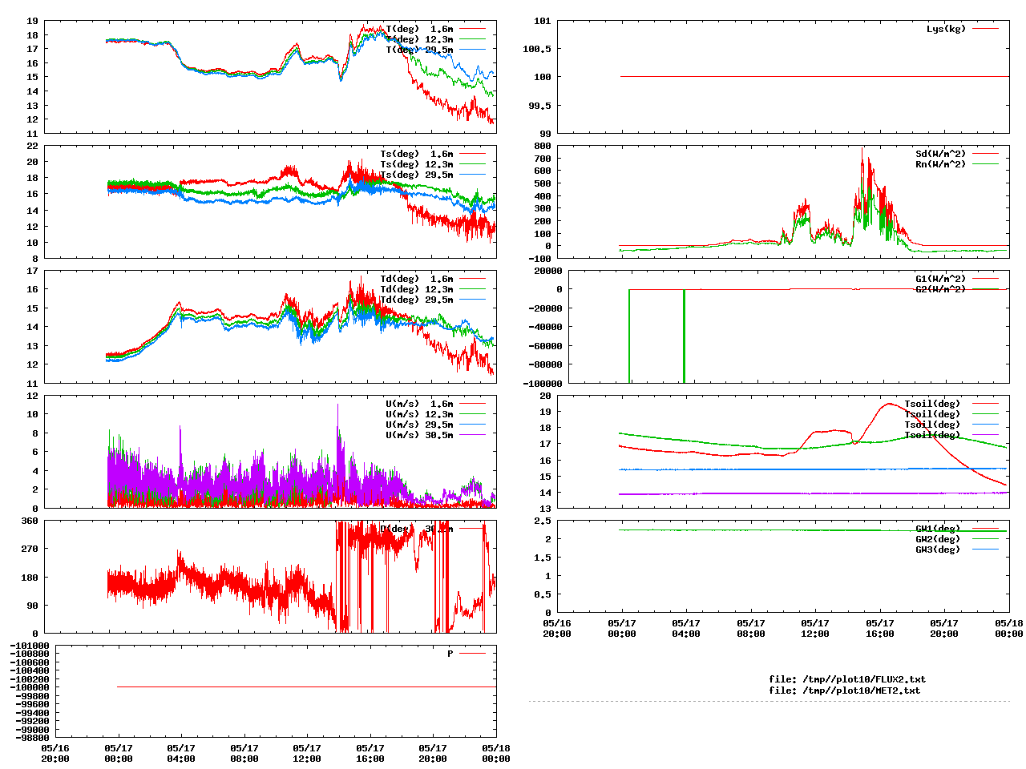Click the file path ending MET2.txt
1026x769 pixels.
point(845,690)
